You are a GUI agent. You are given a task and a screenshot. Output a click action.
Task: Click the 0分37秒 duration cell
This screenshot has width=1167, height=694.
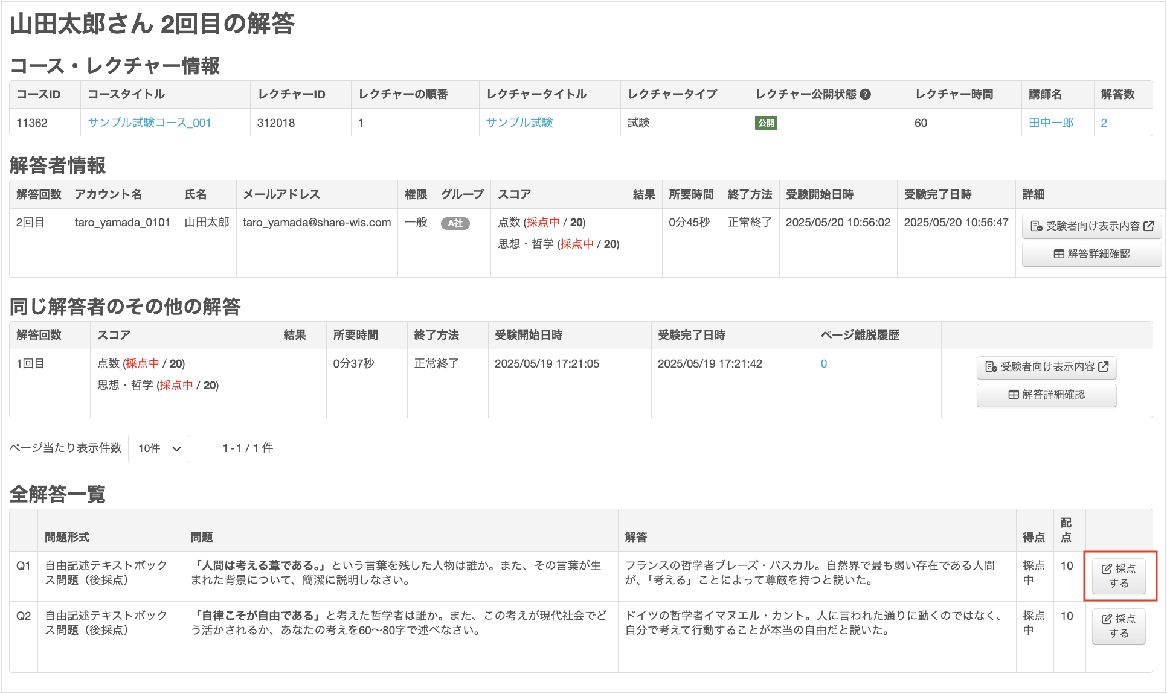coord(354,364)
